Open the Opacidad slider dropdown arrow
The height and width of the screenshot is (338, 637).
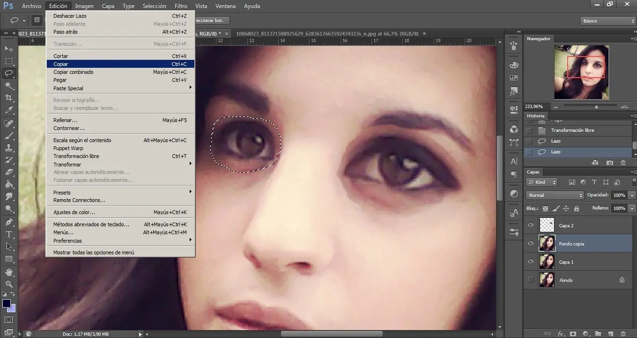pos(632,195)
